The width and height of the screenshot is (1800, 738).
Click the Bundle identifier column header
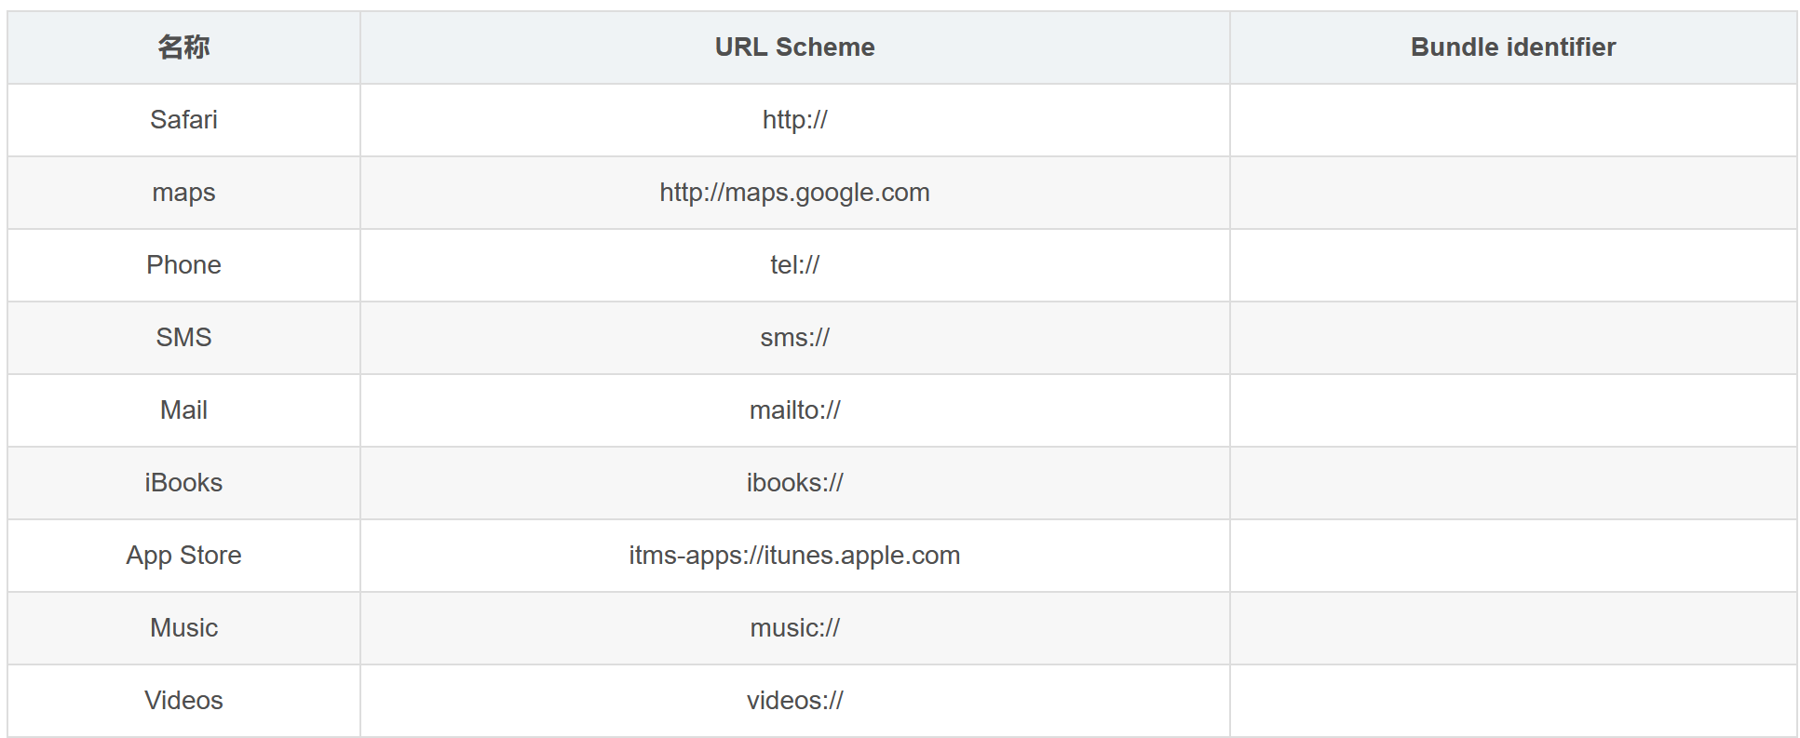coord(1513,47)
